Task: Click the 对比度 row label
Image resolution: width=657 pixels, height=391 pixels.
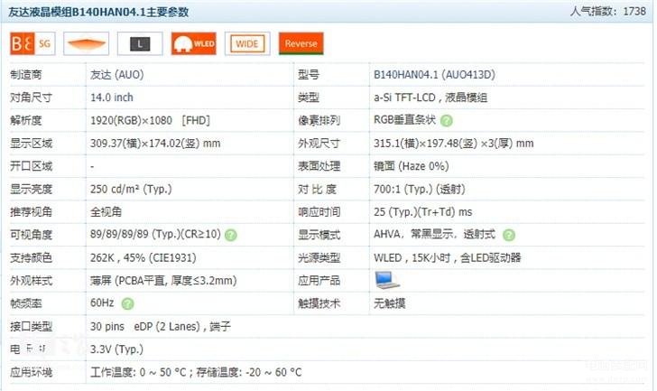Action: tap(317, 190)
